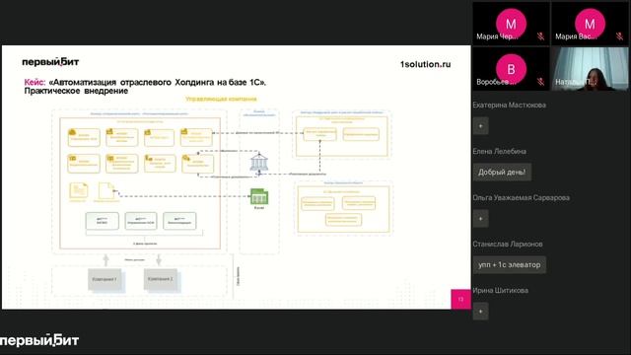Click the down arrow above Компания 2
This screenshot has height=355, width=631.
click(159, 259)
